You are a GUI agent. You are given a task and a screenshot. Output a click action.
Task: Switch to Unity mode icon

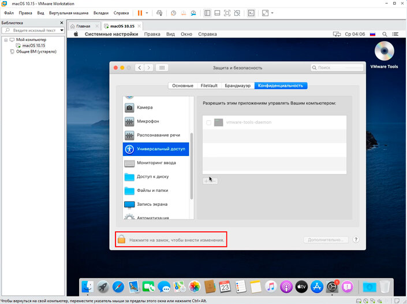237,13
